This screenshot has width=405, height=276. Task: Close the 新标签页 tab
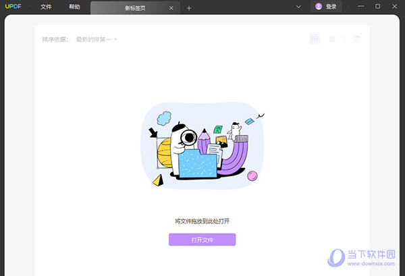coord(171,8)
